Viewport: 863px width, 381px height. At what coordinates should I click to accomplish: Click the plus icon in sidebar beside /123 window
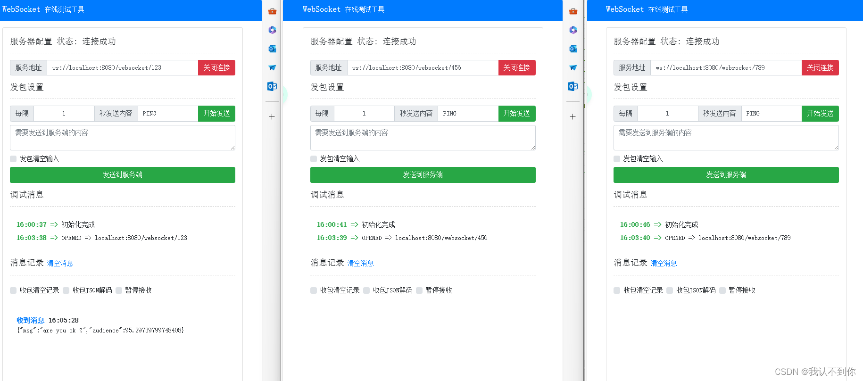point(272,116)
